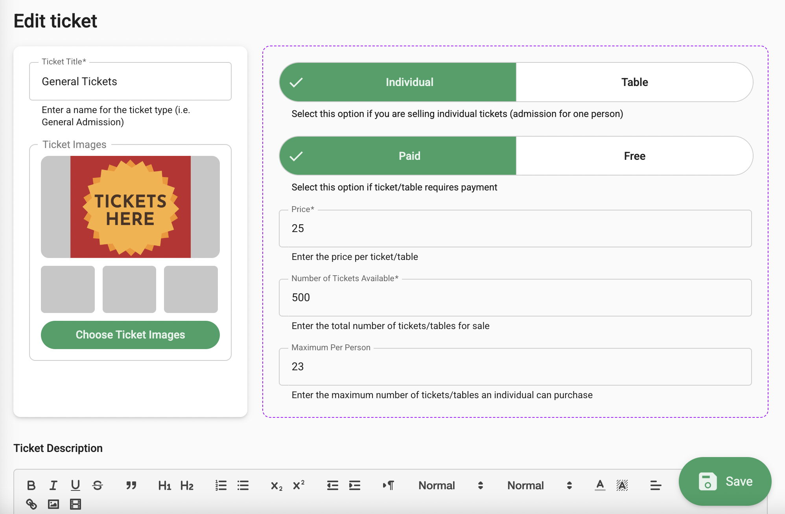
Task: Open the text color picker
Action: (600, 485)
